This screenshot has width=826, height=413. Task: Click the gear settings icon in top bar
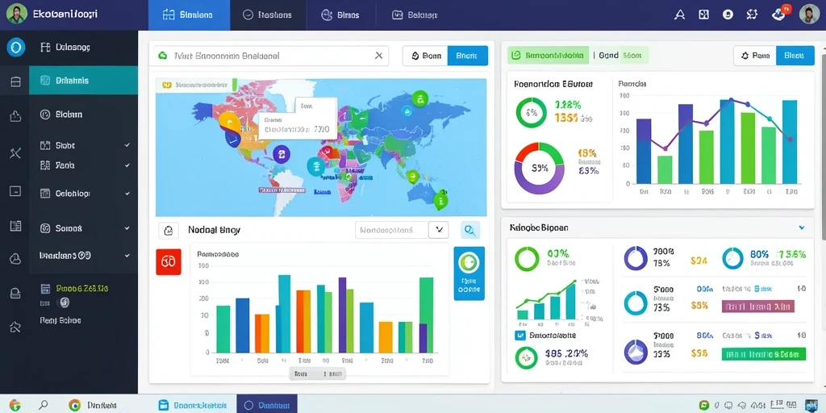(x=752, y=15)
